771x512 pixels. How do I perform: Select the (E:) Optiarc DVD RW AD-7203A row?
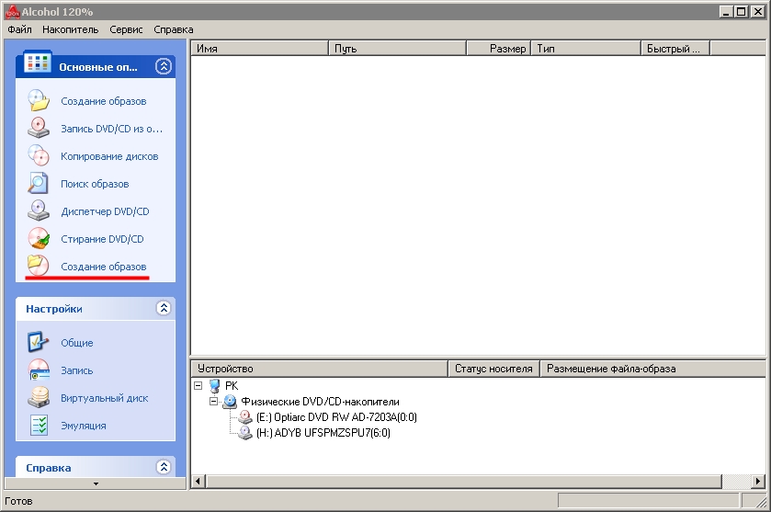(336, 417)
